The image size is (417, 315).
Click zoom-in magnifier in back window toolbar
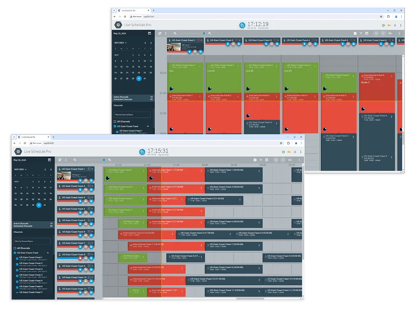point(209,33)
